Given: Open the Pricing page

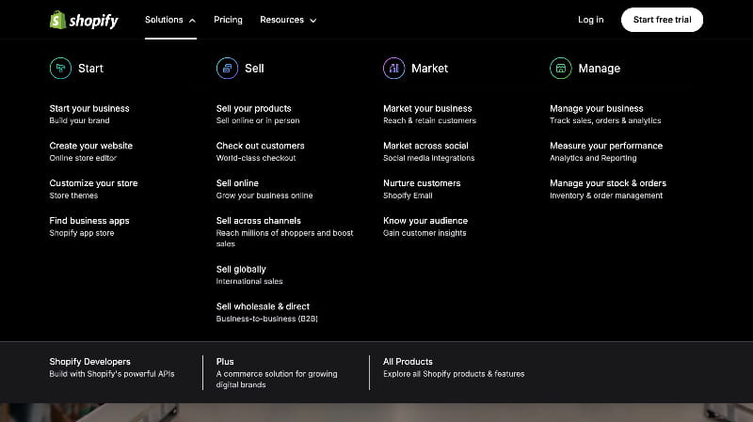Looking at the screenshot, I should 228,20.
